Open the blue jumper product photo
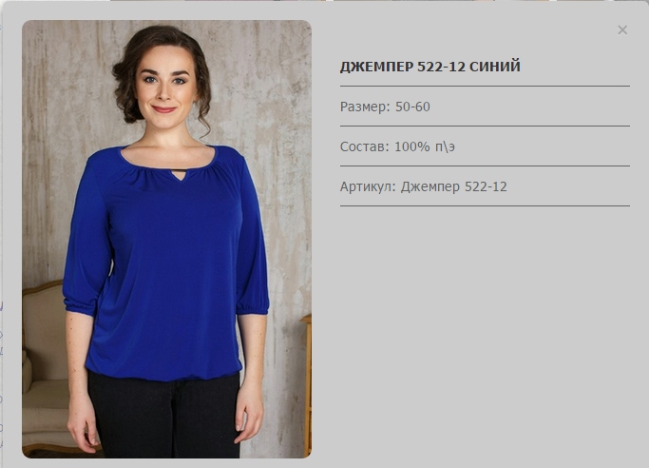The image size is (649, 468). 166,239
